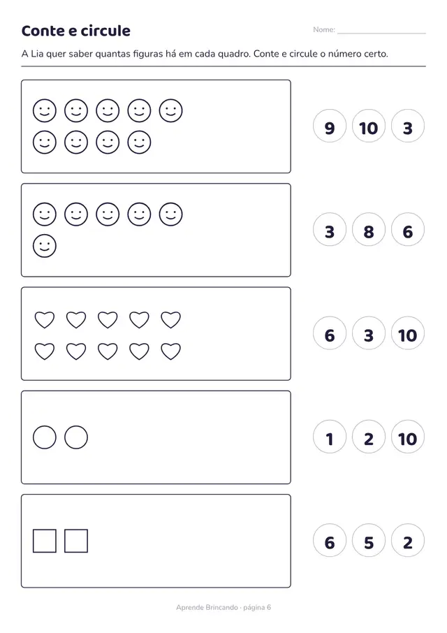The width and height of the screenshot is (447, 633).
Task: Click the right square shape
Action: 76,541
